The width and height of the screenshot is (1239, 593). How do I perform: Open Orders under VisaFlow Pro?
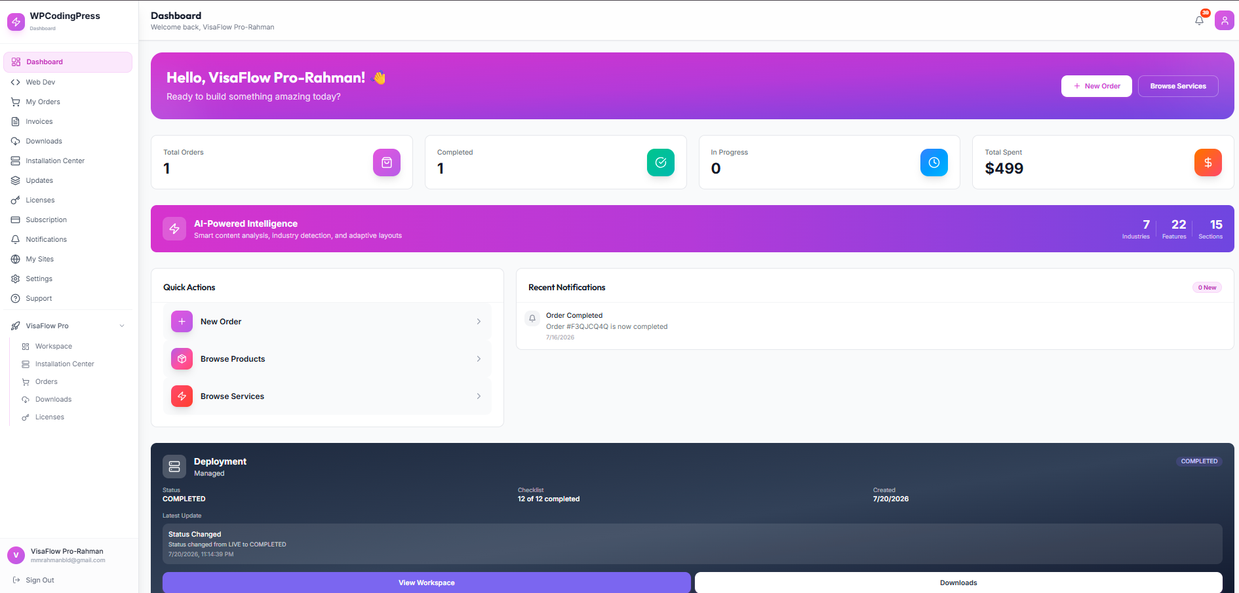click(x=73, y=382)
